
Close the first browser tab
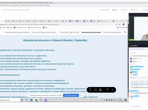(x=3, y=21)
